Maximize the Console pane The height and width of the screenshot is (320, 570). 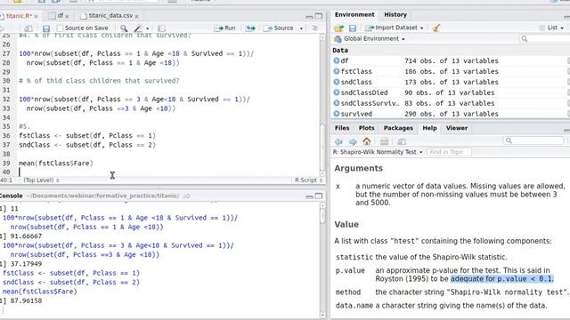(319, 196)
